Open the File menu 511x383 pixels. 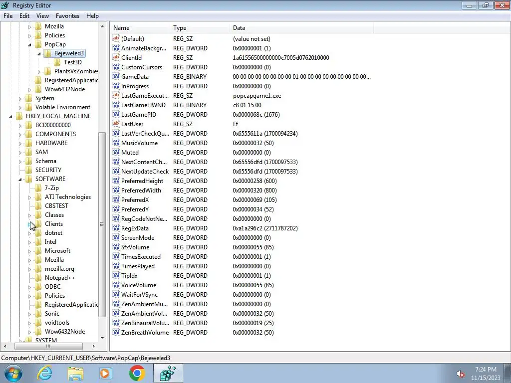(8, 15)
